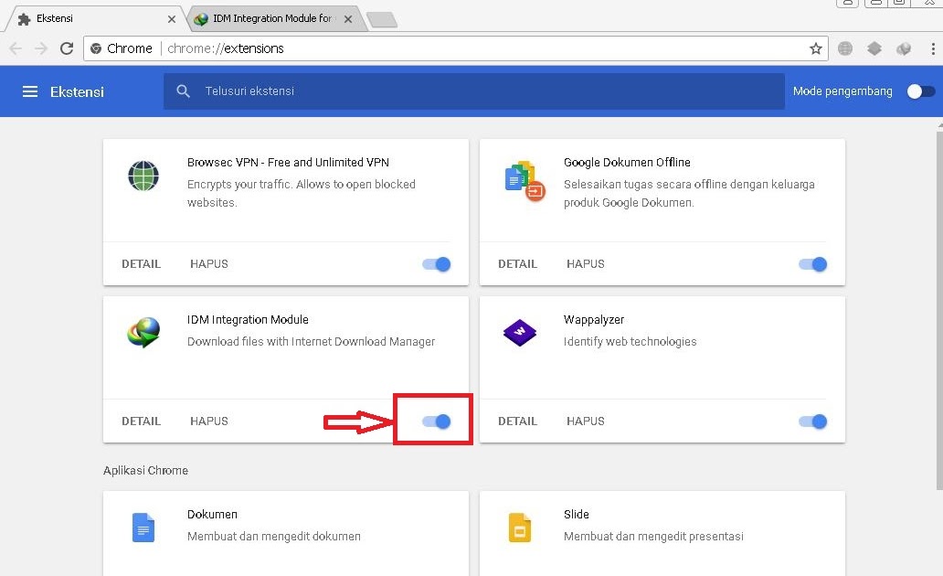Open Wappalyzer diamond extension in toolbar
943x576 pixels.
(x=874, y=48)
